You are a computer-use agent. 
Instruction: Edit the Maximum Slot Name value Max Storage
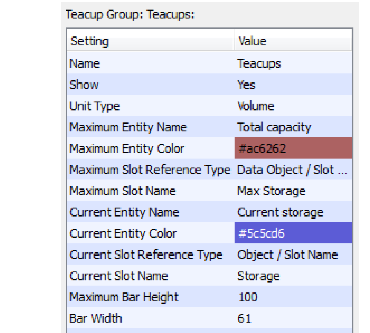point(293,191)
